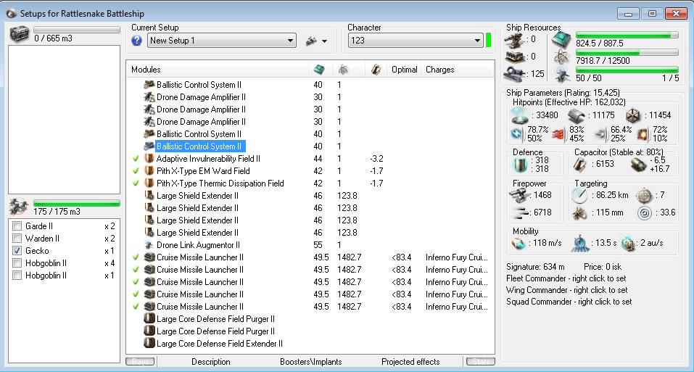This screenshot has height=372, width=694.
Task: Click the warp speed icon
Action: 627,243
